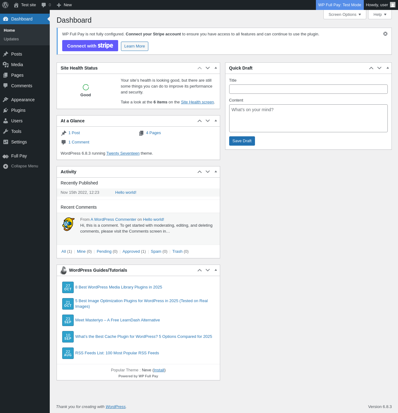Click the 22 Aug date badge
This screenshot has height=413, width=398.
pyautogui.click(x=68, y=353)
